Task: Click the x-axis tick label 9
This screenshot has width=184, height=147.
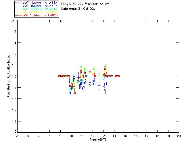Action: (60, 136)
